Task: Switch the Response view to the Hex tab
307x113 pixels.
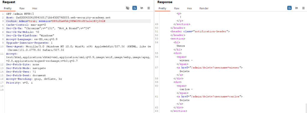Action: click(189, 8)
